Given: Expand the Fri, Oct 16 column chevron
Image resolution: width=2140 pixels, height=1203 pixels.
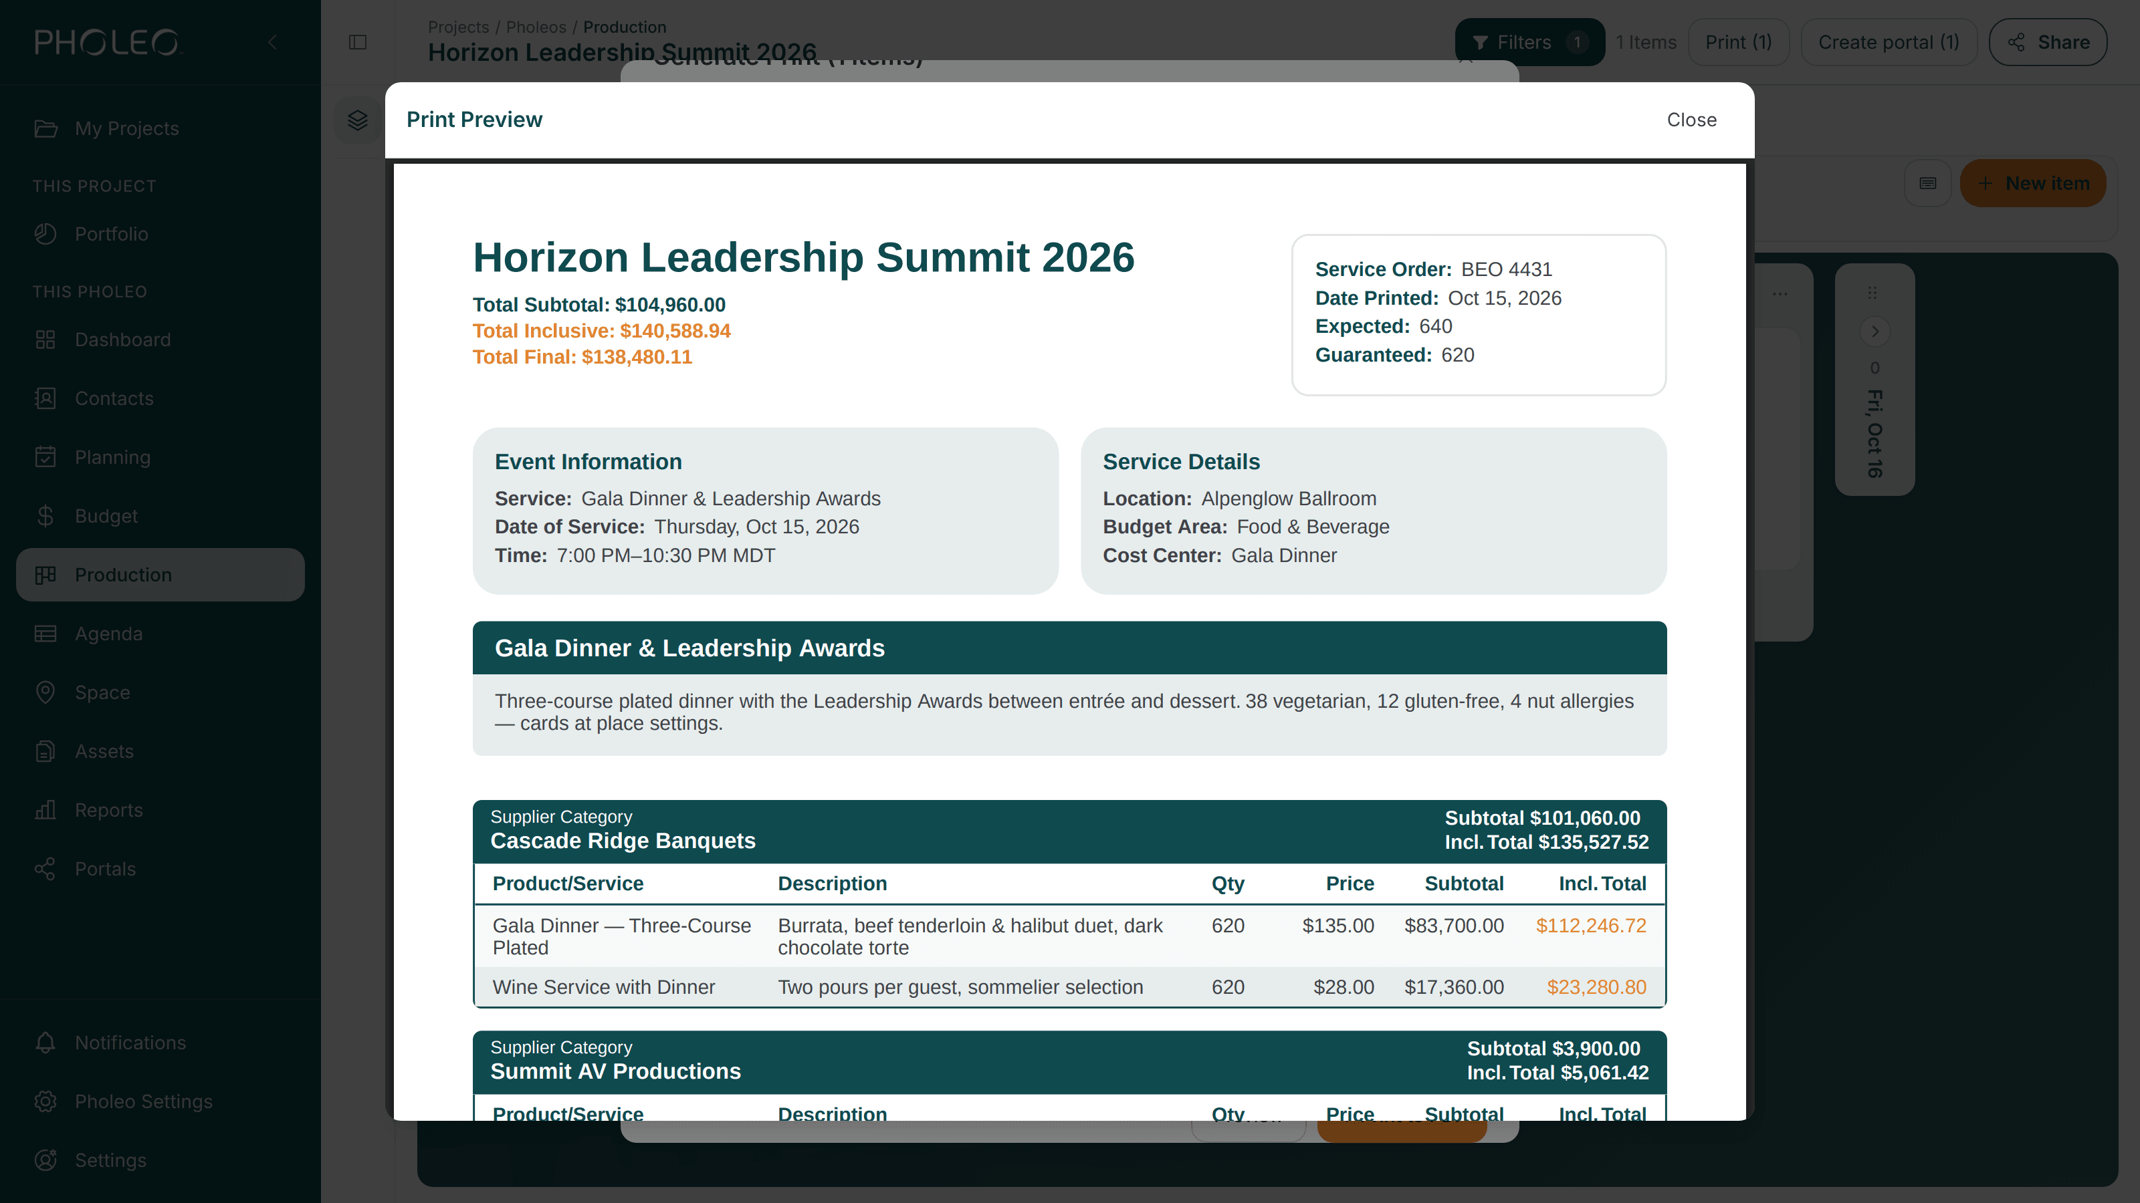Looking at the screenshot, I should [x=1875, y=331].
